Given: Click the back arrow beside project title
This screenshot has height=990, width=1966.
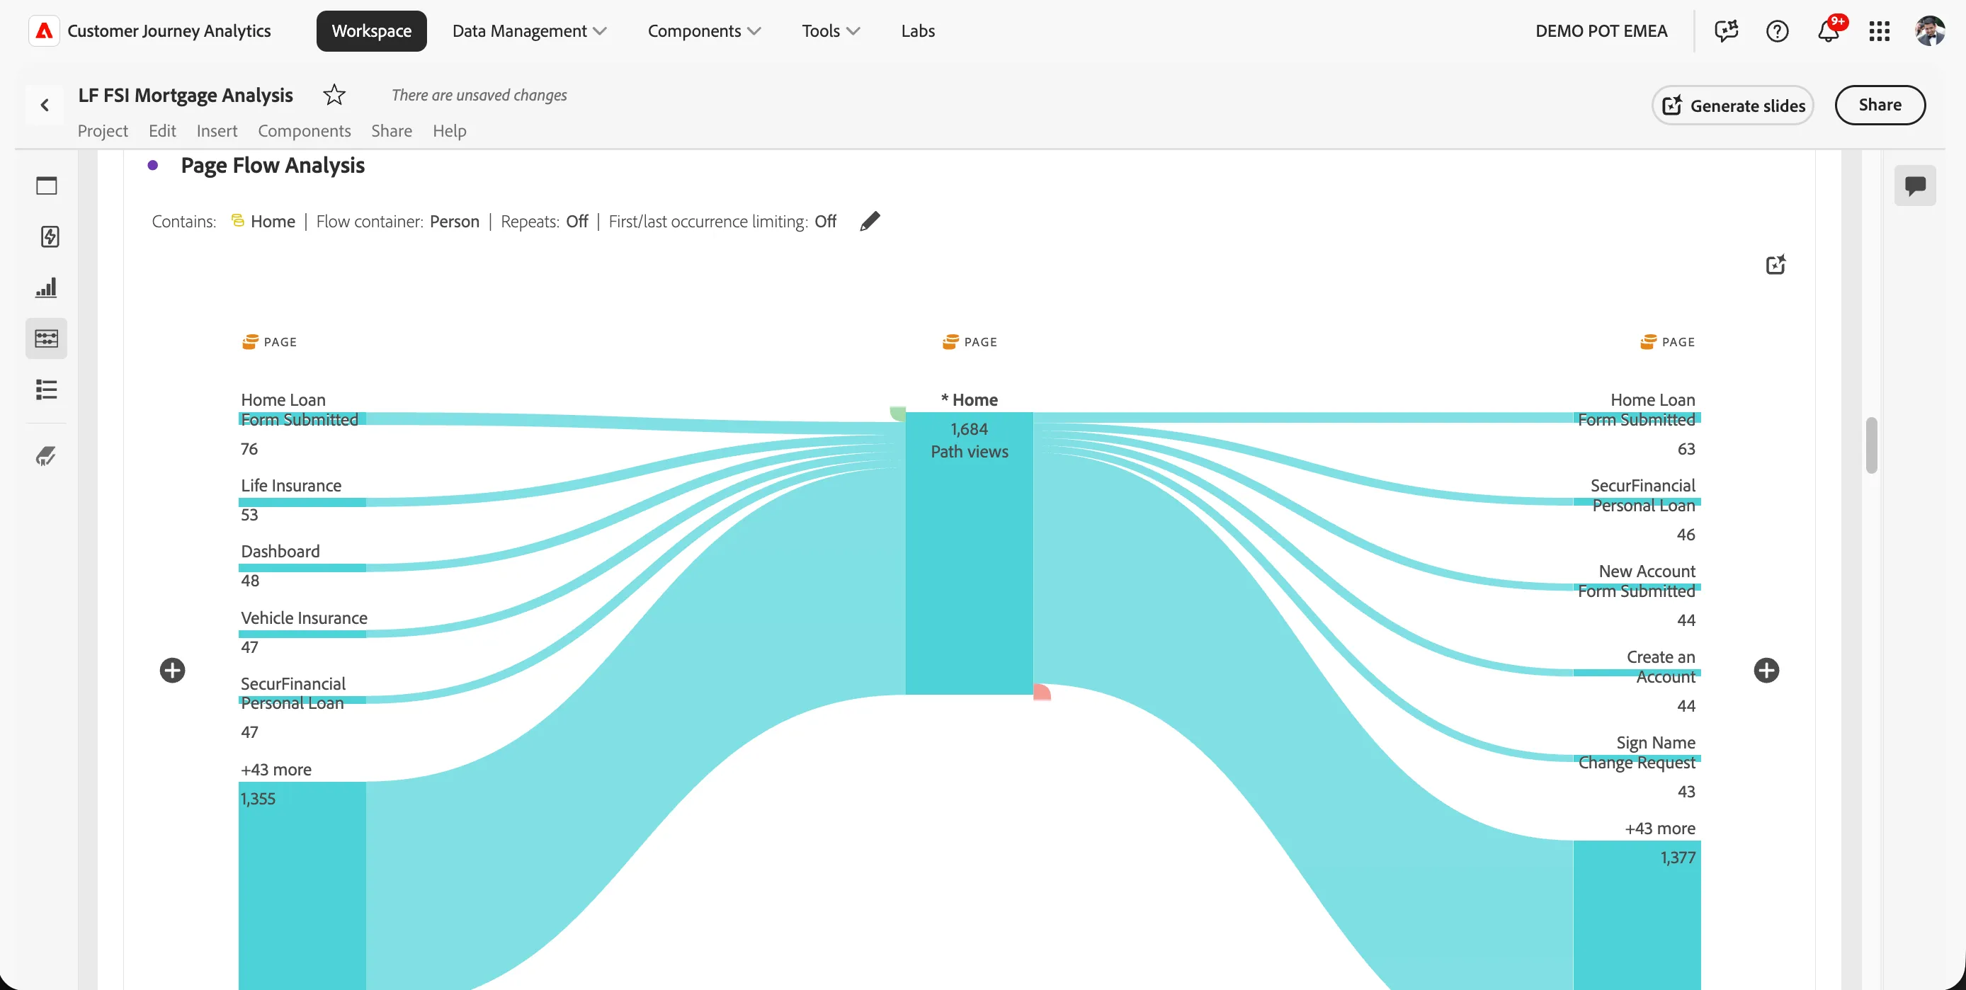Looking at the screenshot, I should (45, 106).
